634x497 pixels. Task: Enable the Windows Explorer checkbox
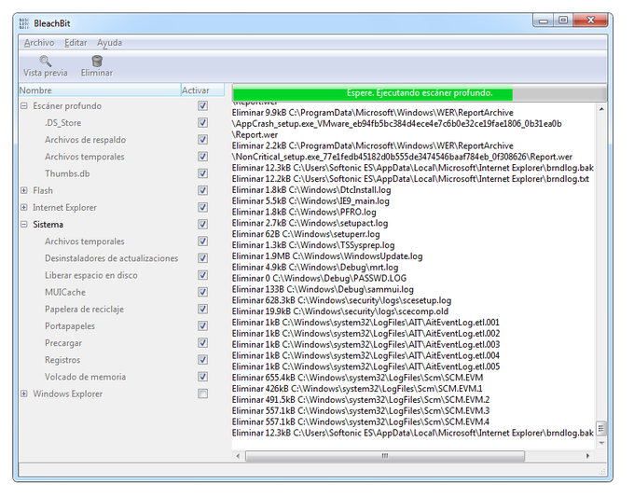(203, 393)
